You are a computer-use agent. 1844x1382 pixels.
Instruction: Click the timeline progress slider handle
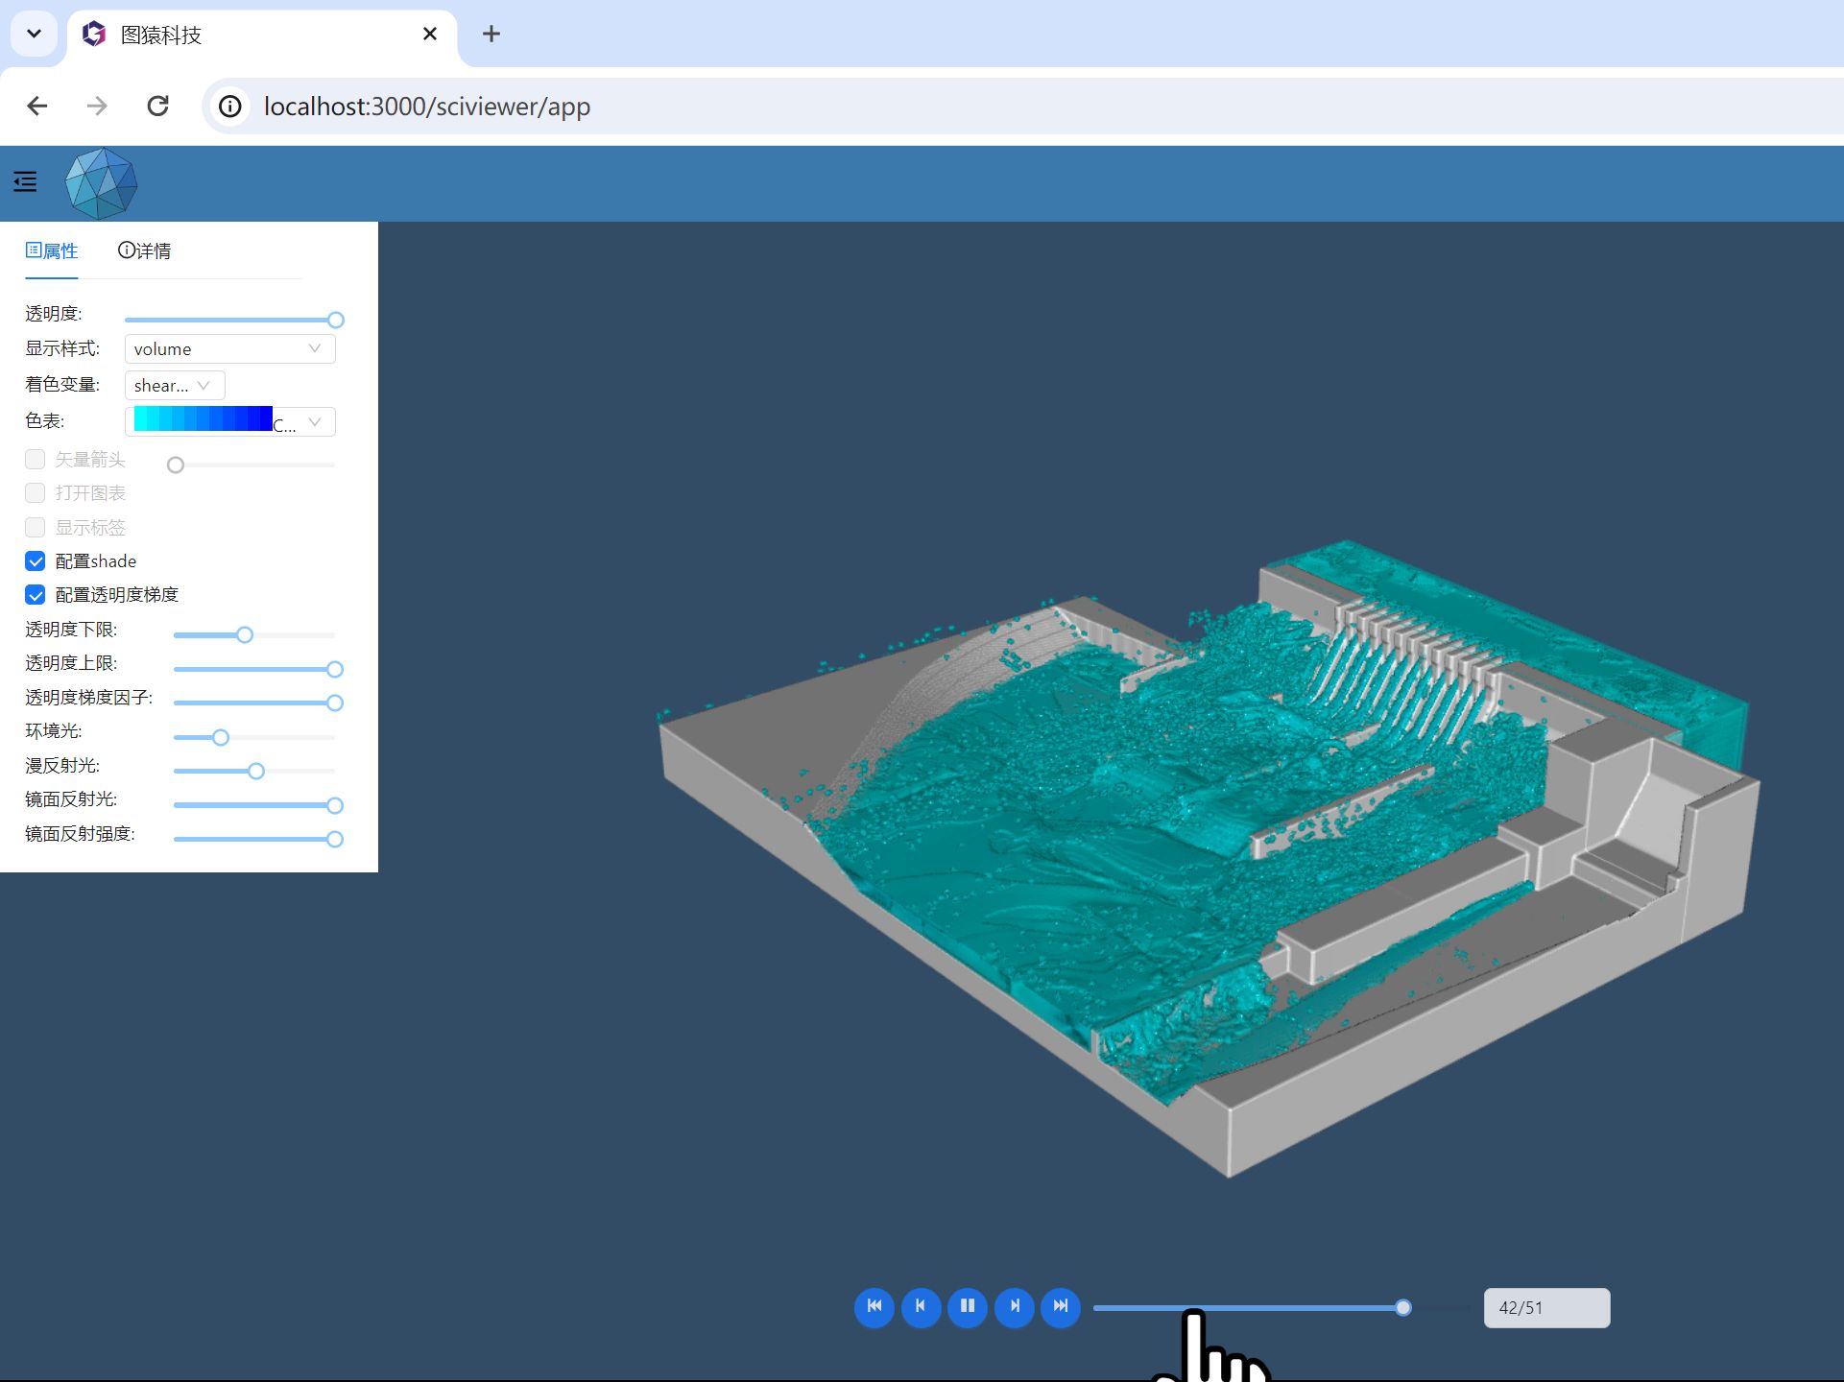click(x=1403, y=1307)
